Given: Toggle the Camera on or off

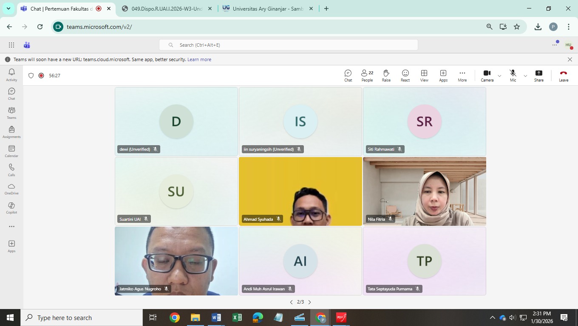Looking at the screenshot, I should tap(487, 76).
